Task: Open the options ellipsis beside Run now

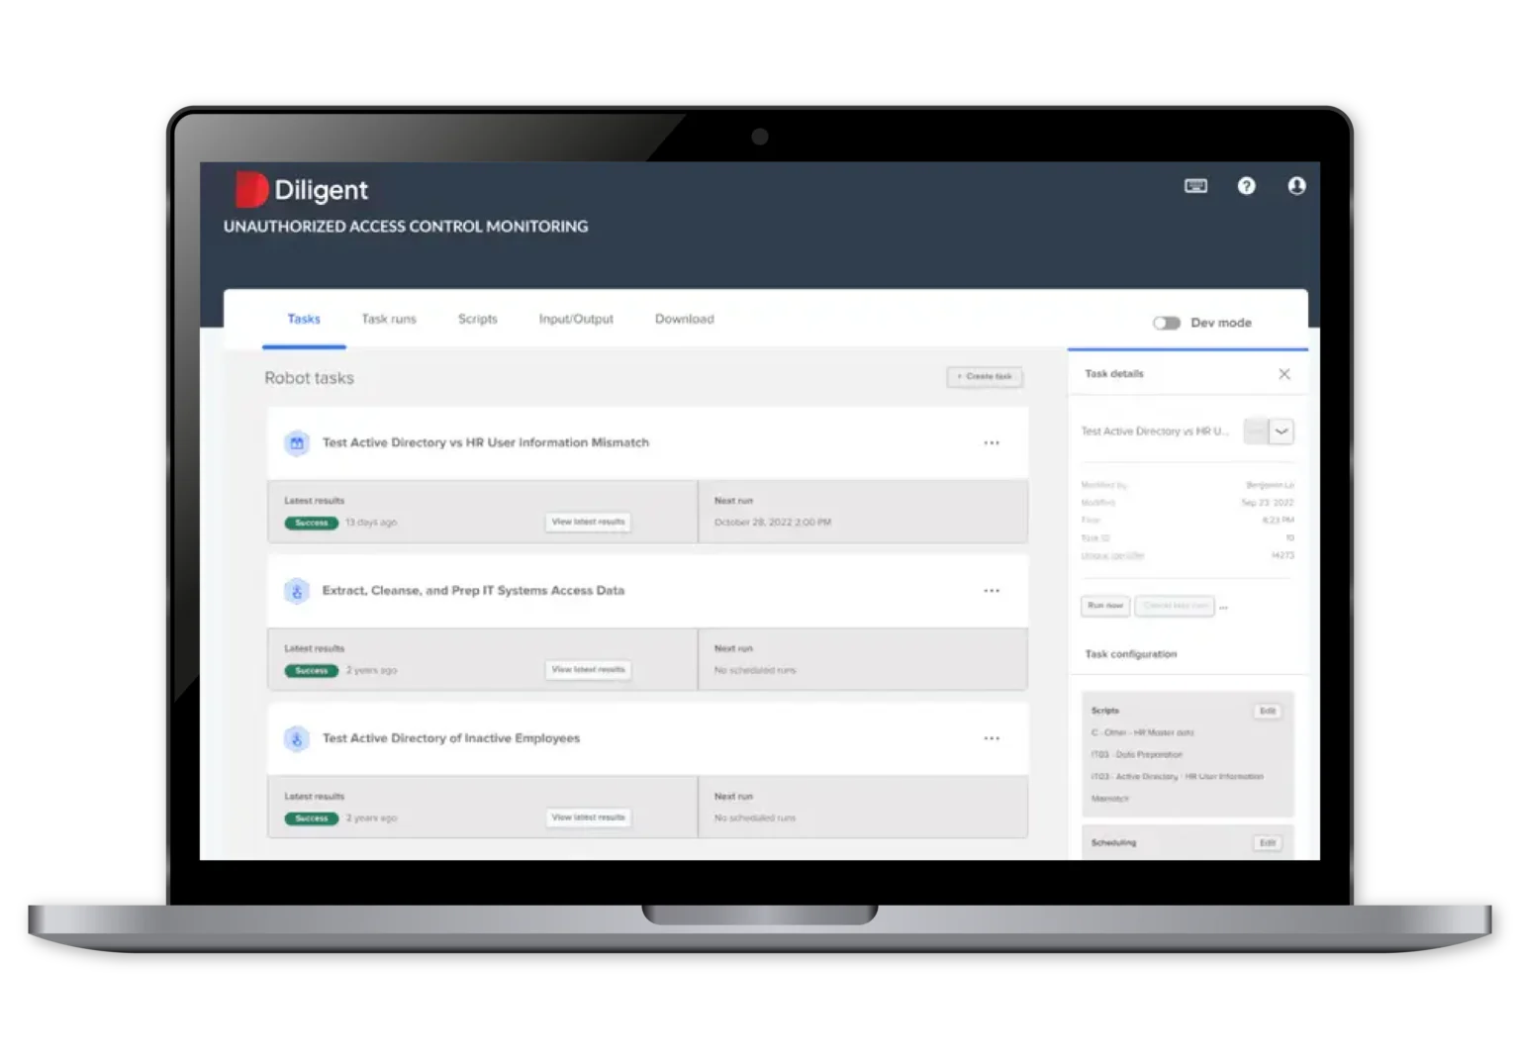Action: pos(1224,607)
